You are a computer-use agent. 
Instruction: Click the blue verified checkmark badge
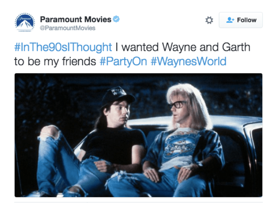(116, 19)
